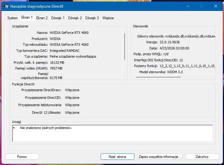Click the Sterowniki group label
This screenshot has width=224, height=165.
click(140, 26)
